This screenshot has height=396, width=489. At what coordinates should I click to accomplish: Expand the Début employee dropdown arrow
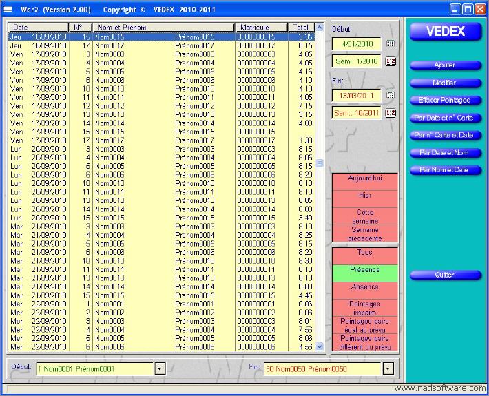coord(160,369)
